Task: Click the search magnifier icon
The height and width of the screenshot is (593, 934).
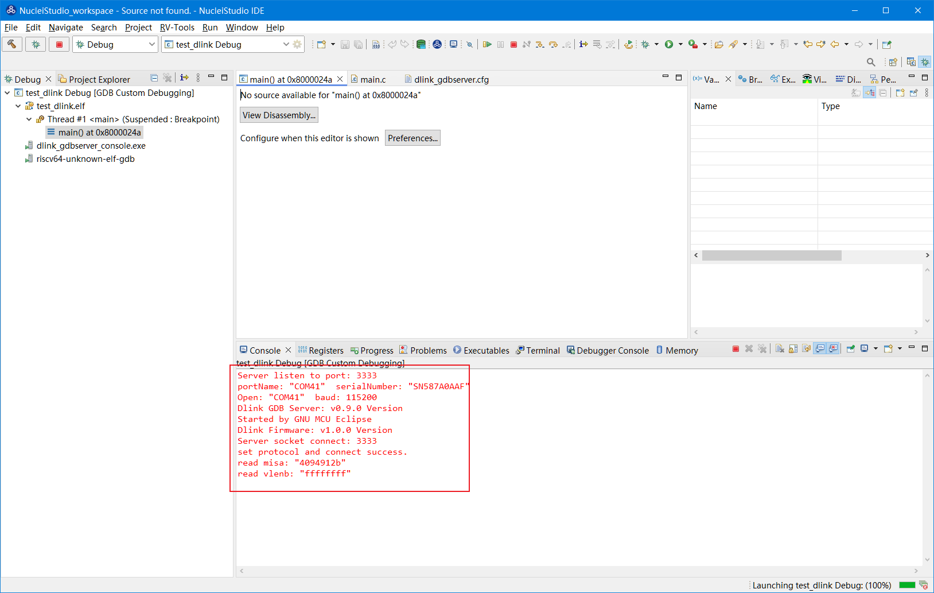Action: coord(871,62)
